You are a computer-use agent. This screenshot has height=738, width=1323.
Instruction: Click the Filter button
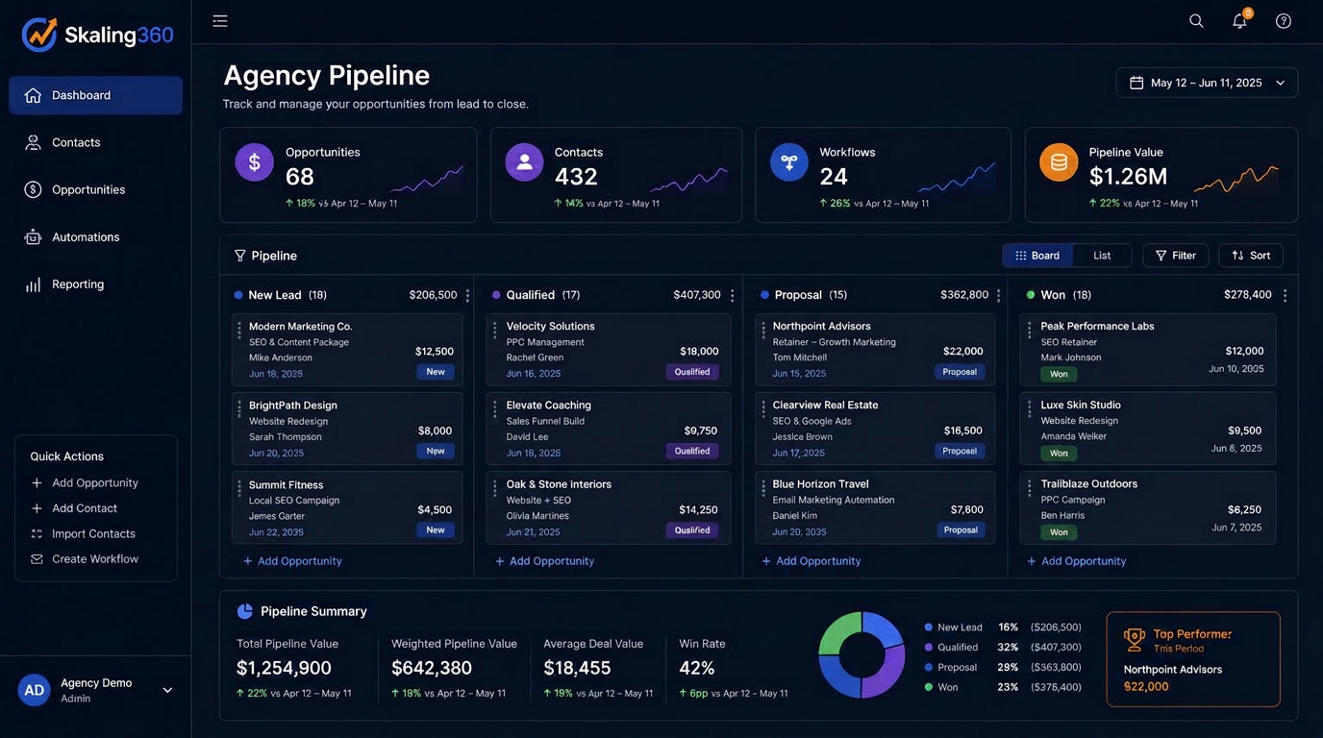coord(1175,256)
